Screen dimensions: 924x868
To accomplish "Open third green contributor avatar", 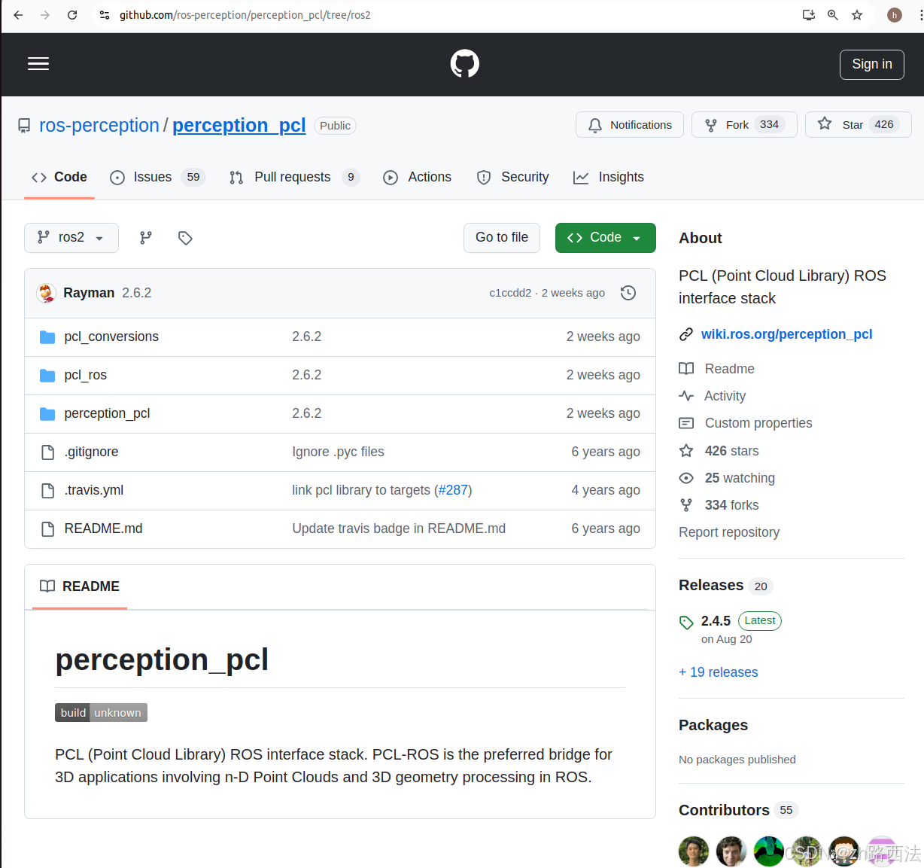I will pyautogui.click(x=769, y=851).
